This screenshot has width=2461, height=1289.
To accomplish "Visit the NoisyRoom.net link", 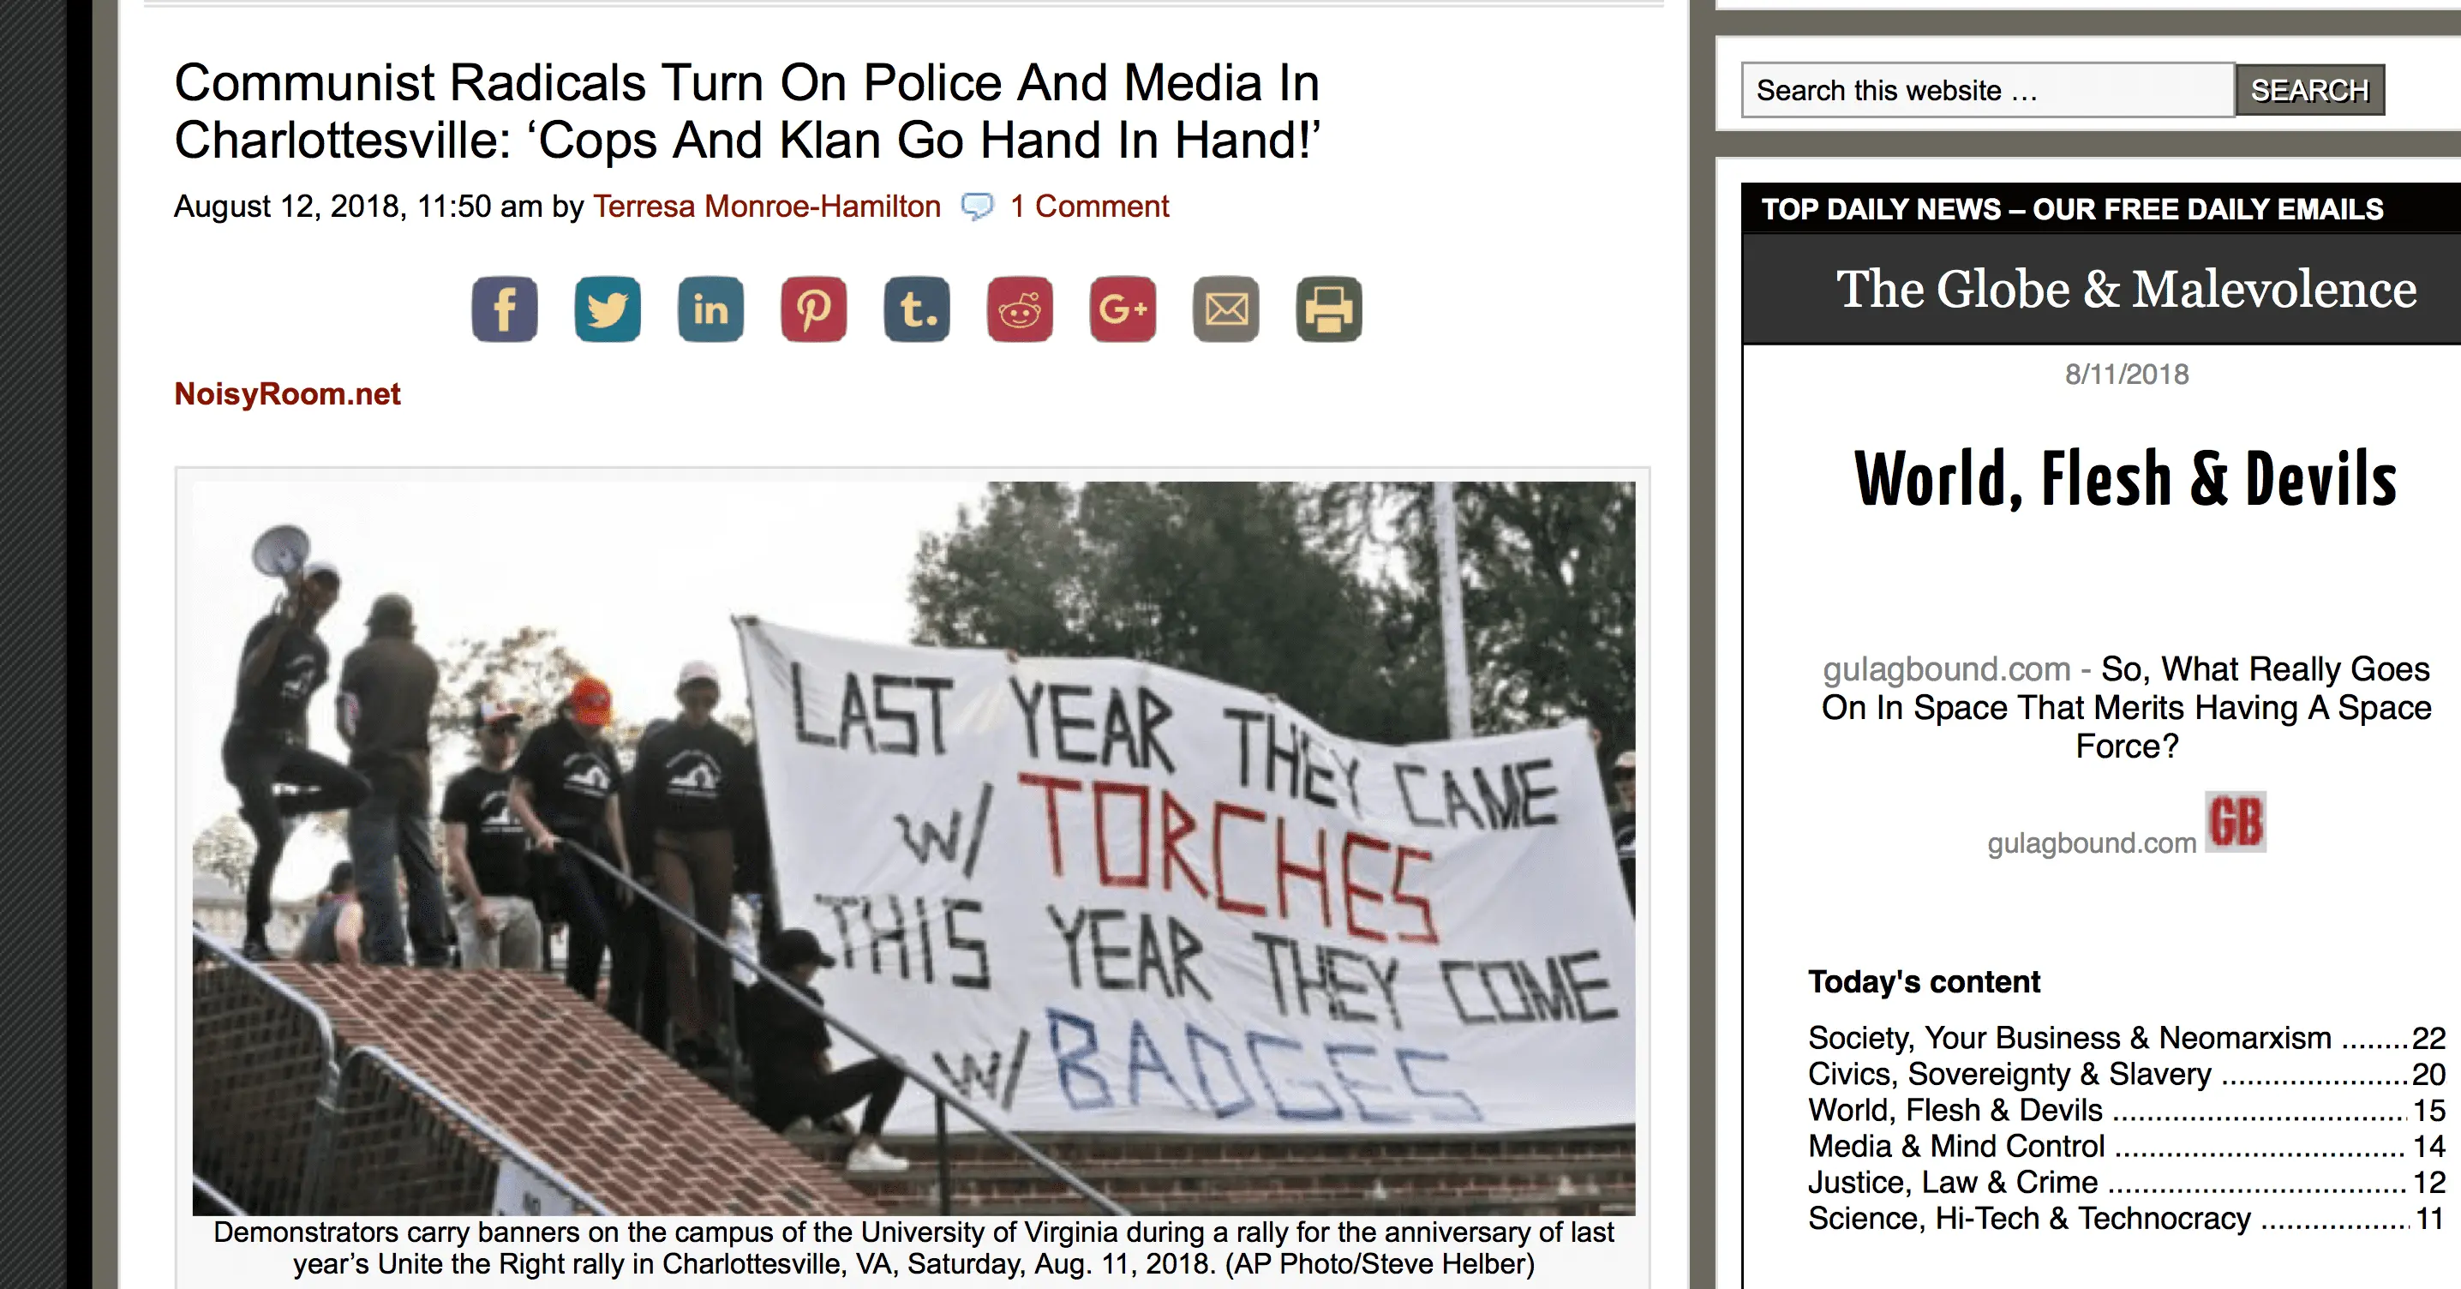I will click(x=288, y=393).
